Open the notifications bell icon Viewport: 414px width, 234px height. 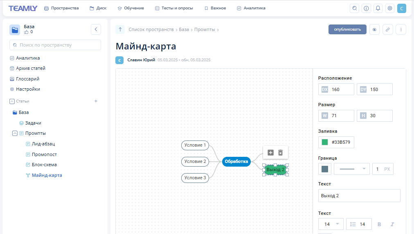pos(378,8)
